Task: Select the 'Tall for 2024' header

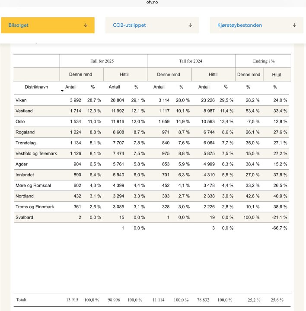Action: 191,61
